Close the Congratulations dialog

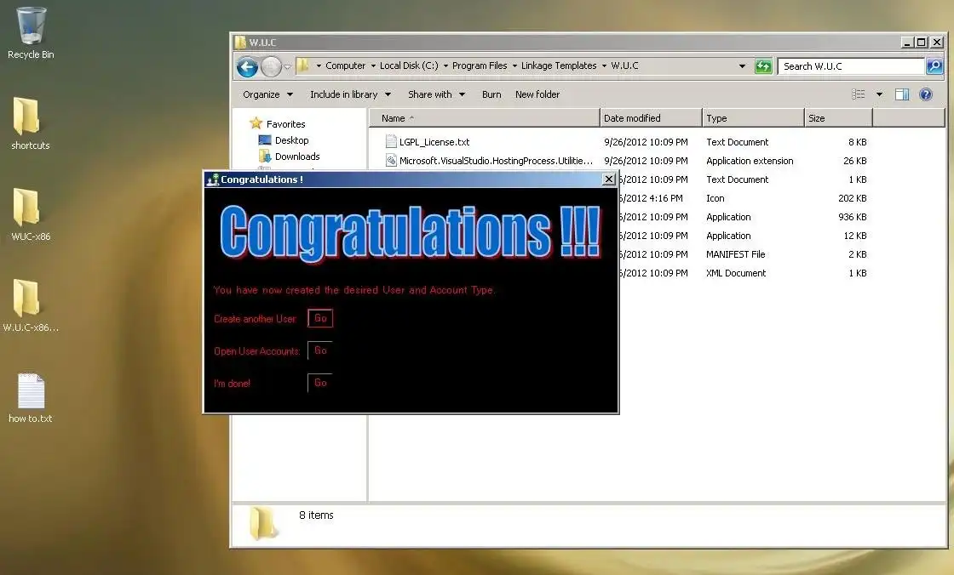(x=608, y=179)
